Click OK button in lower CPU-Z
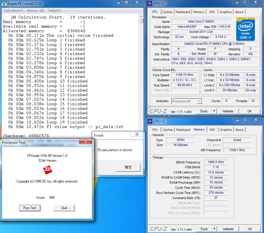Viewport: 264px width, 233px height. tap(250, 229)
